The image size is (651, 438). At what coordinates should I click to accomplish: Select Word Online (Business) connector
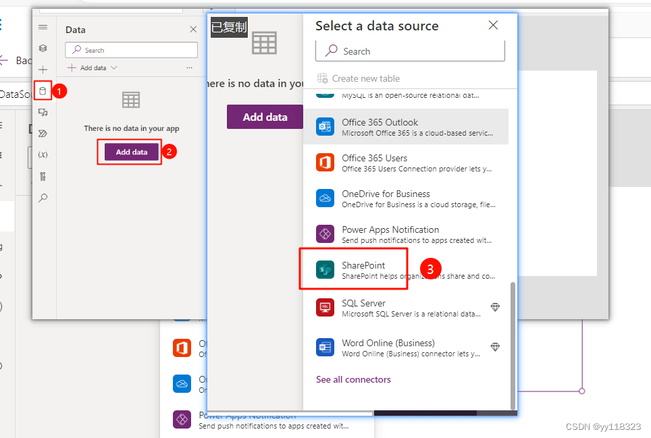[406, 348]
